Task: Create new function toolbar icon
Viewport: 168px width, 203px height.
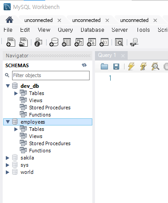Action: (x=104, y=42)
